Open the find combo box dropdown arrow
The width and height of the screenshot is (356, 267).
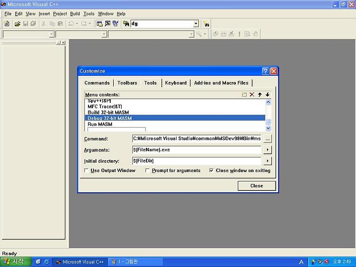tap(196, 24)
